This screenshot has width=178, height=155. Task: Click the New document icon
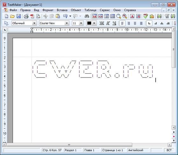click(7, 16)
